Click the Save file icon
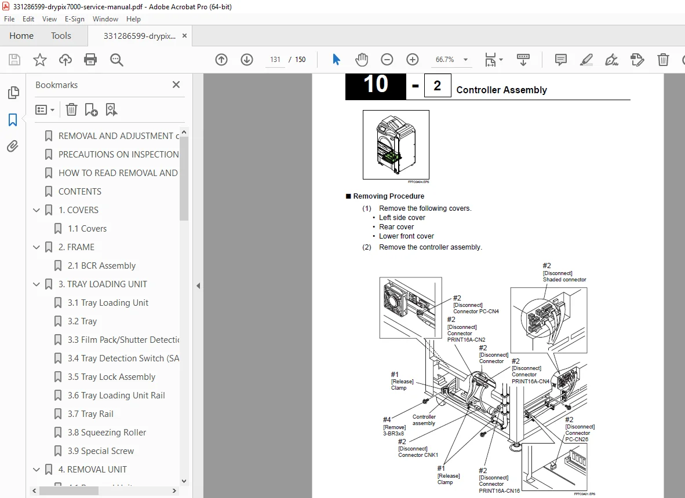Screen dimensions: 685x498 pos(14,60)
